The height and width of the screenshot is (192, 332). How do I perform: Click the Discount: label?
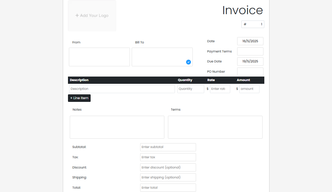tap(79, 168)
